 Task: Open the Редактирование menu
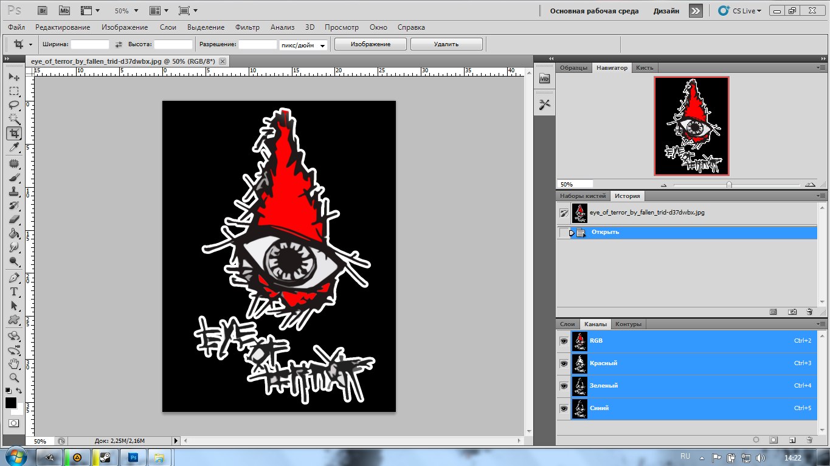(63, 27)
